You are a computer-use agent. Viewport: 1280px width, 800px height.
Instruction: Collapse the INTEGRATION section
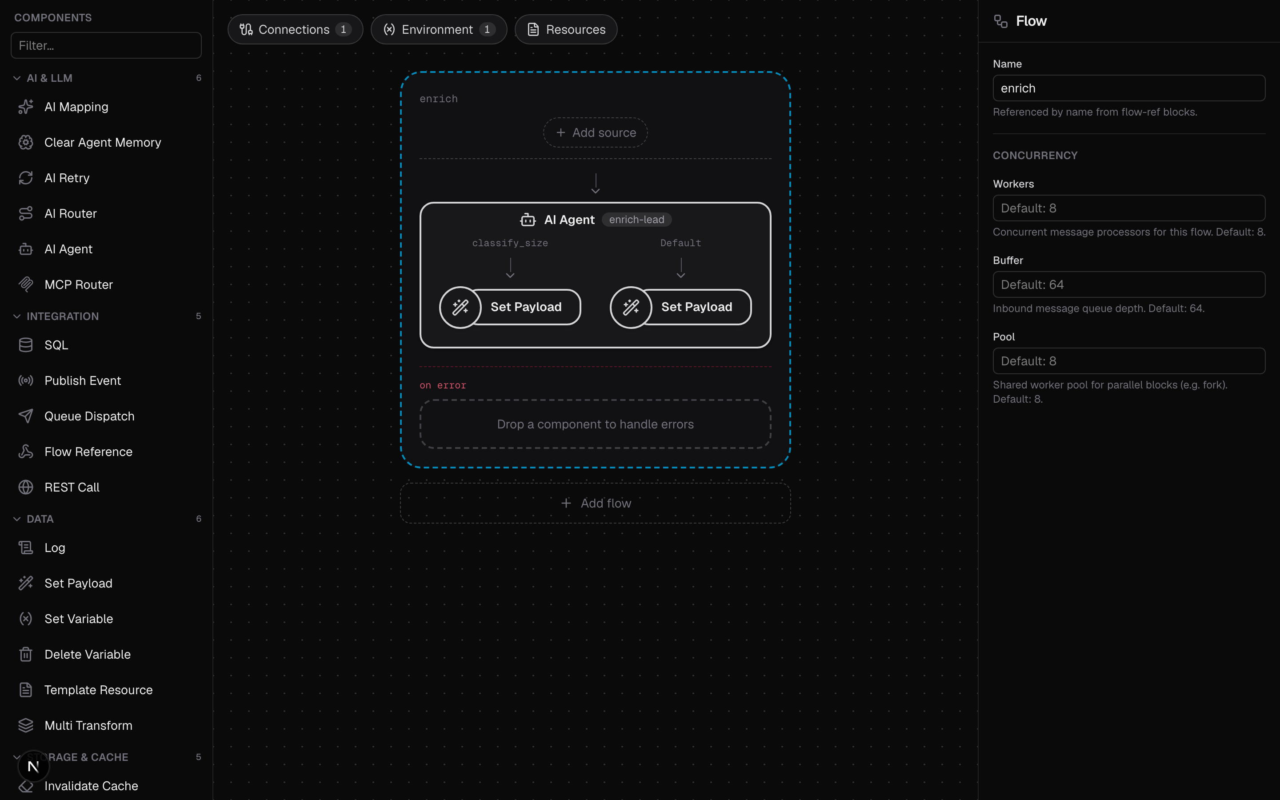click(17, 316)
